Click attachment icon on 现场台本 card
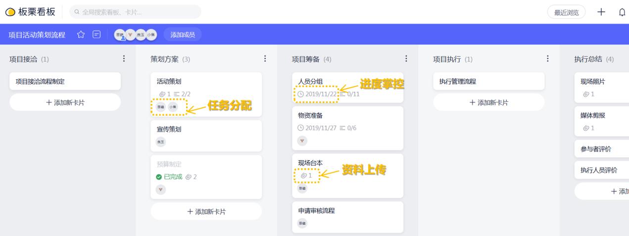This screenshot has height=236, width=629. click(304, 176)
